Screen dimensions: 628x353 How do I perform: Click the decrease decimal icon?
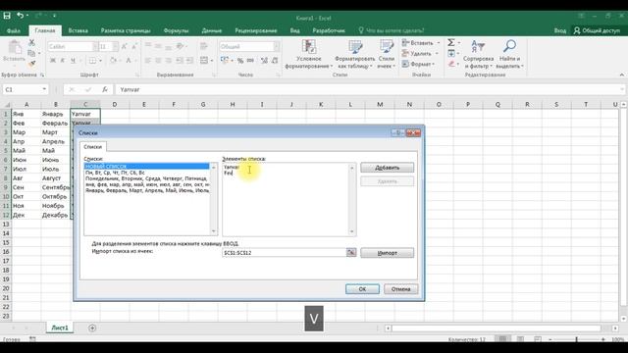tap(275, 61)
